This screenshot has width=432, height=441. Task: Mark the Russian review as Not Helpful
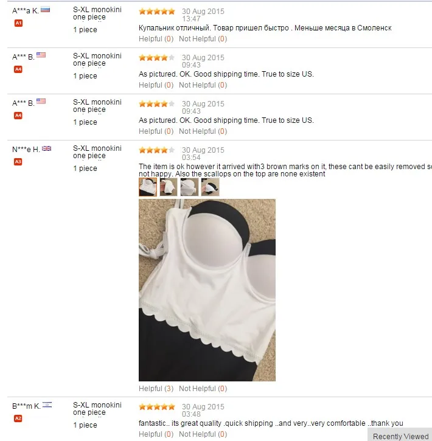203,39
